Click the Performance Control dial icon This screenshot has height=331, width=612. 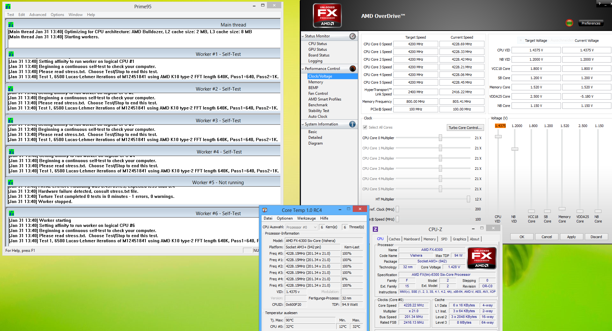[x=352, y=69]
